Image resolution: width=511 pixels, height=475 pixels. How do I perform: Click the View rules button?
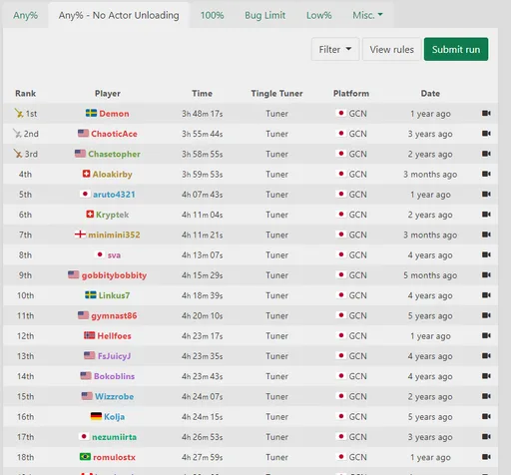tap(391, 49)
